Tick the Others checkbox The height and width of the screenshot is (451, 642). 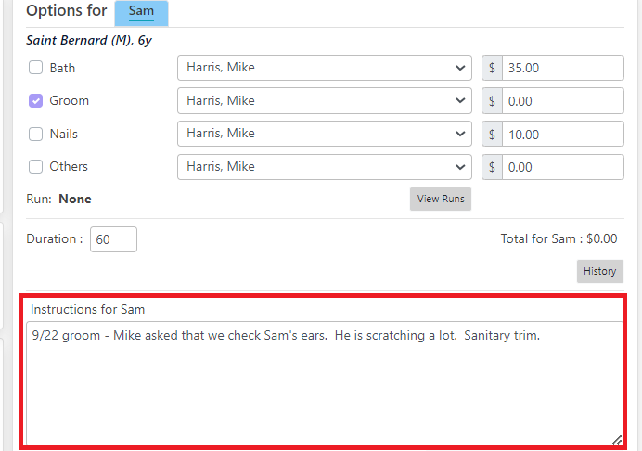click(35, 166)
